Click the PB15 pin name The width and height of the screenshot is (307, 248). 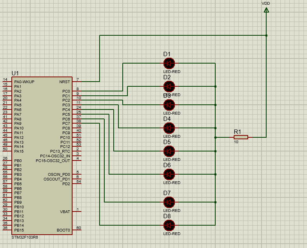point(19,230)
